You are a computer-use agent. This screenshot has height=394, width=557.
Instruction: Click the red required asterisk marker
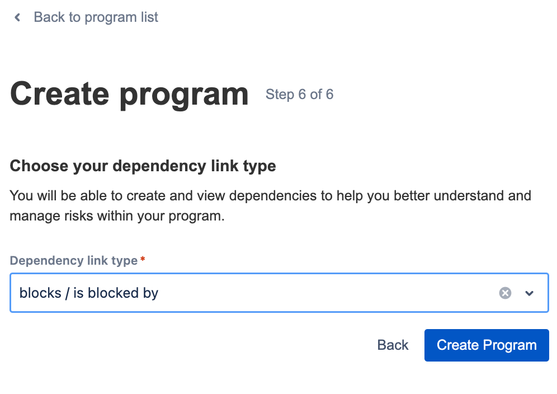(x=143, y=260)
